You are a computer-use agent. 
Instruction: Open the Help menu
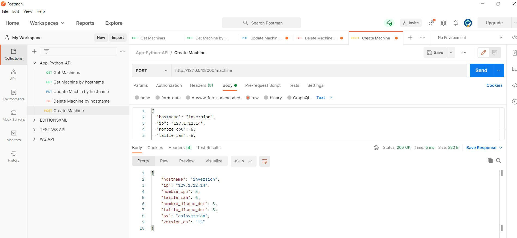click(x=41, y=11)
